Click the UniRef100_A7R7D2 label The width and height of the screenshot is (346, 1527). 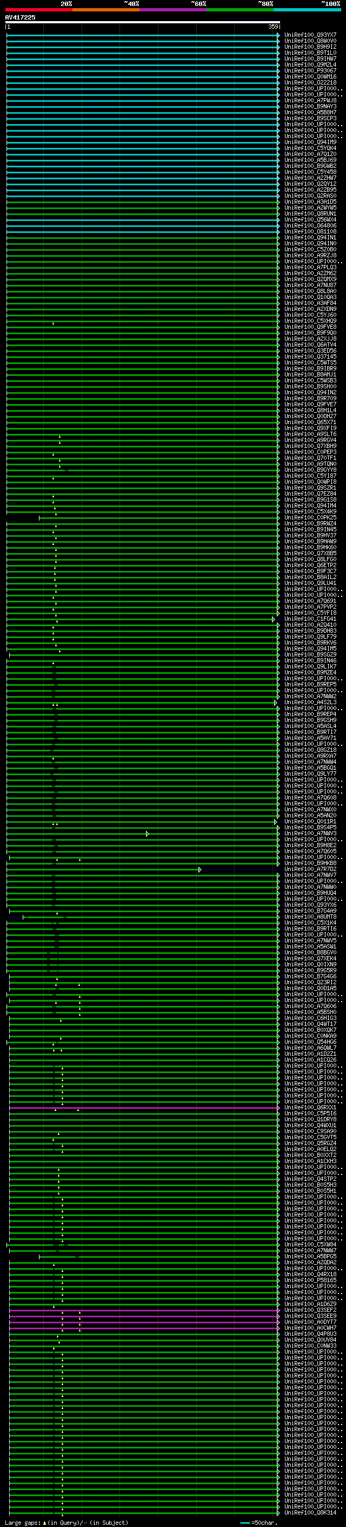click(310, 869)
